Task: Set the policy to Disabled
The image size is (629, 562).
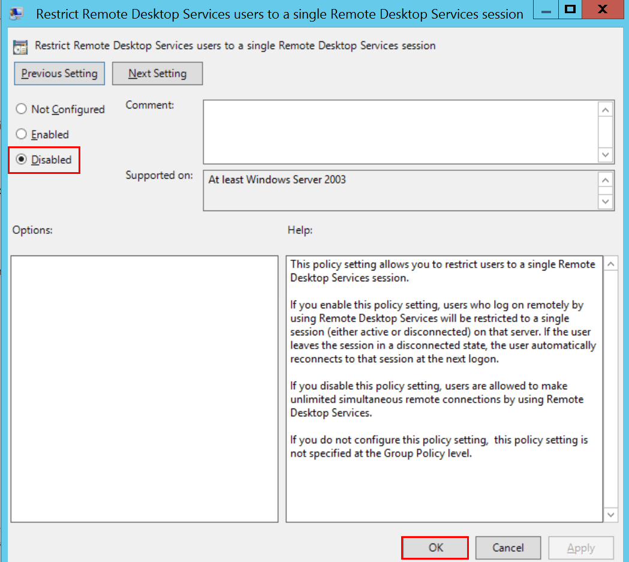Action: (22, 160)
